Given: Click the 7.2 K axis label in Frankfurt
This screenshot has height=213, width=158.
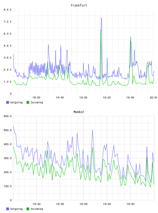Looking at the screenshot, I should 8,22.
